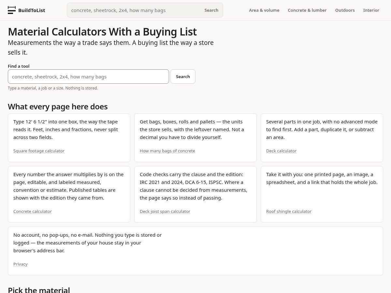
Task: Click the card text about bags, boxes, rolls
Action: click(192, 129)
